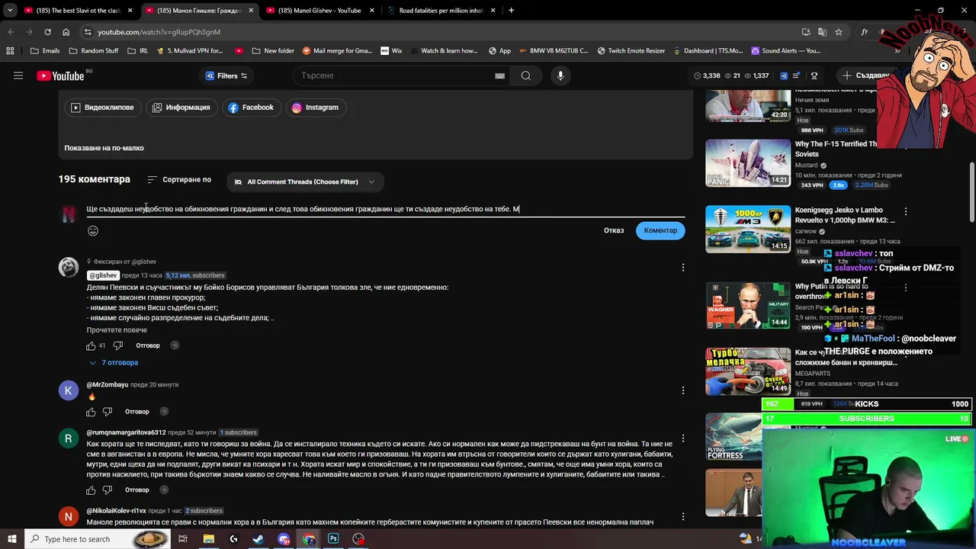Open the Filters extension button
The width and height of the screenshot is (976, 549).
(x=226, y=75)
